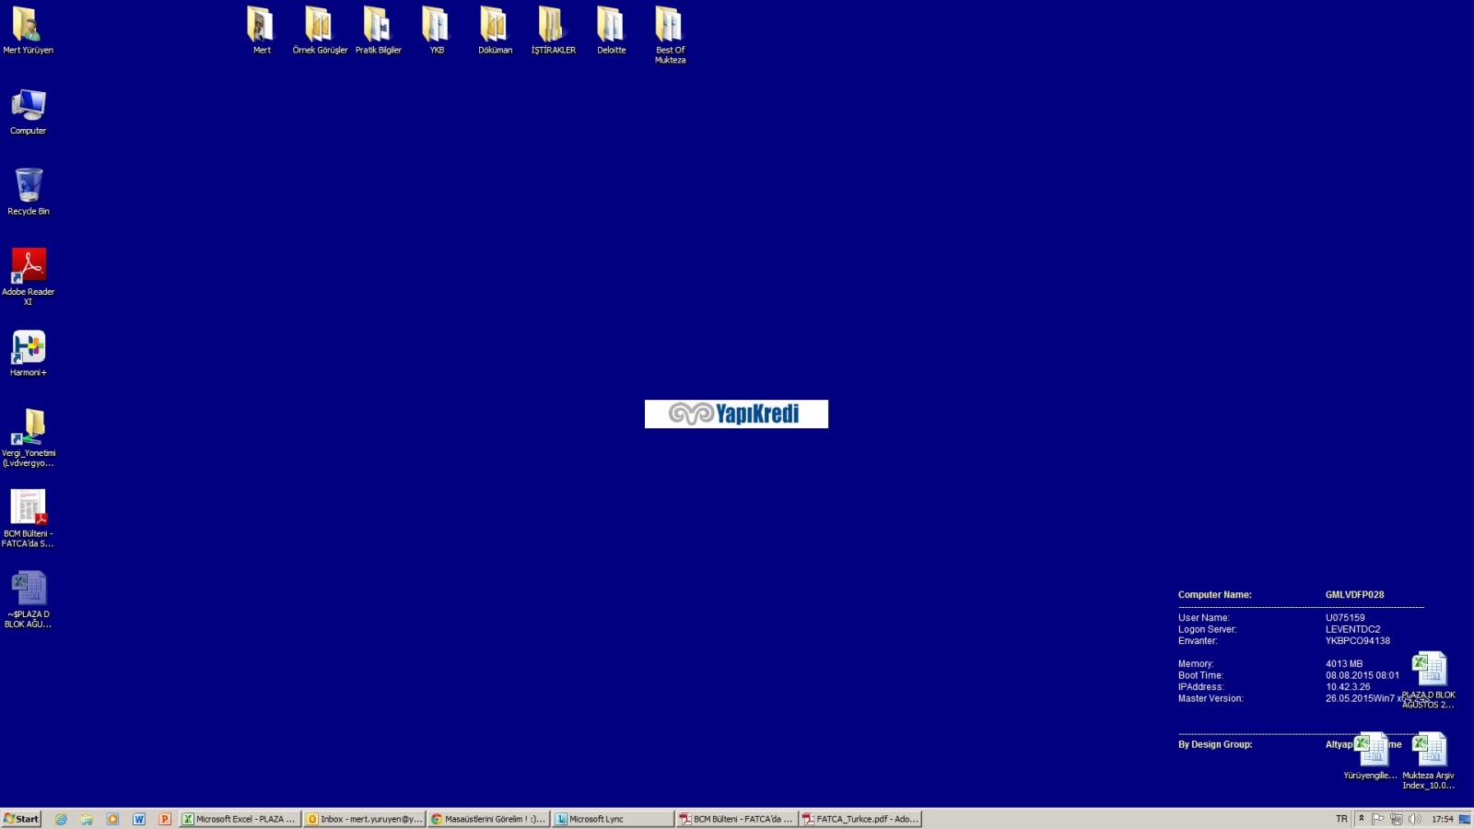Select the Recycle Bin icon
Screen dimensions: 1474x829
28,192
